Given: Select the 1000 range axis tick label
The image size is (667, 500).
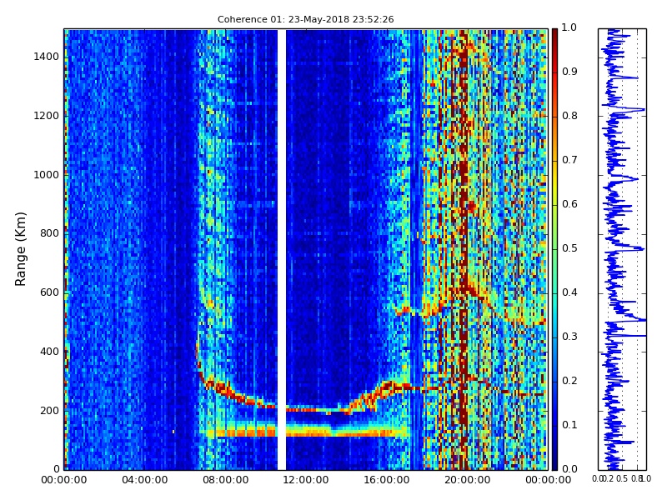Looking at the screenshot, I should [46, 175].
